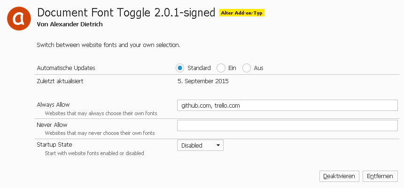Screen dimensions: 404x188
Task: Click the Startup State label
Action: point(54,145)
